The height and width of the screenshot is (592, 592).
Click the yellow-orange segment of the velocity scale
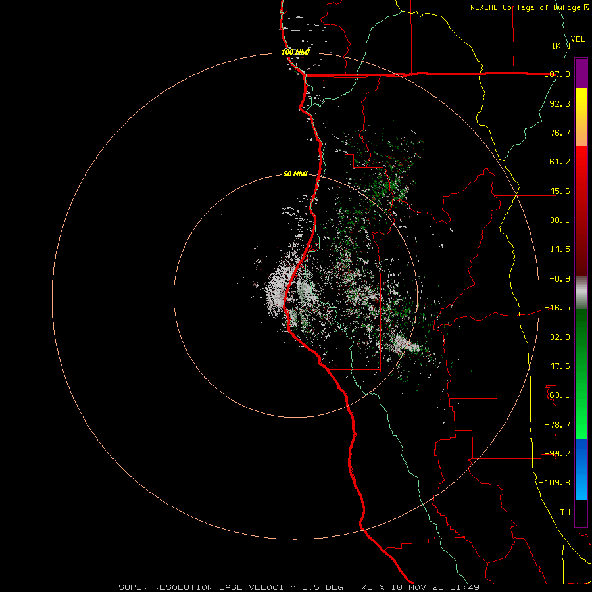pyautogui.click(x=581, y=117)
